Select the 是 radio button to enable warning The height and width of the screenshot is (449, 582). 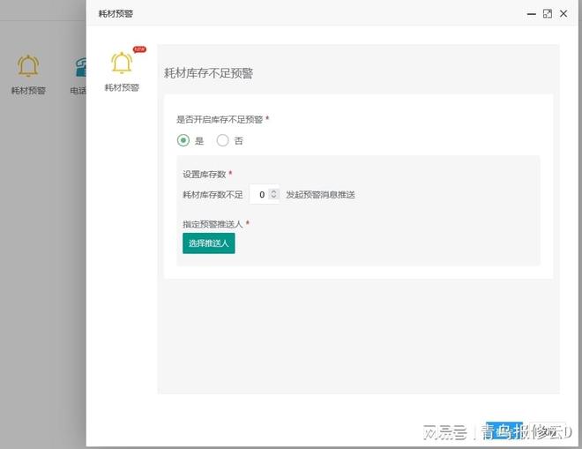(x=183, y=140)
